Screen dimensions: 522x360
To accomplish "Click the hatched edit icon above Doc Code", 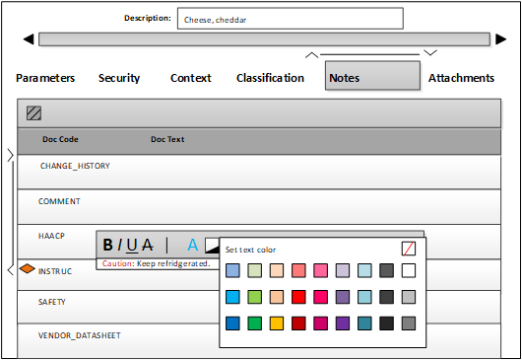I will click(33, 113).
